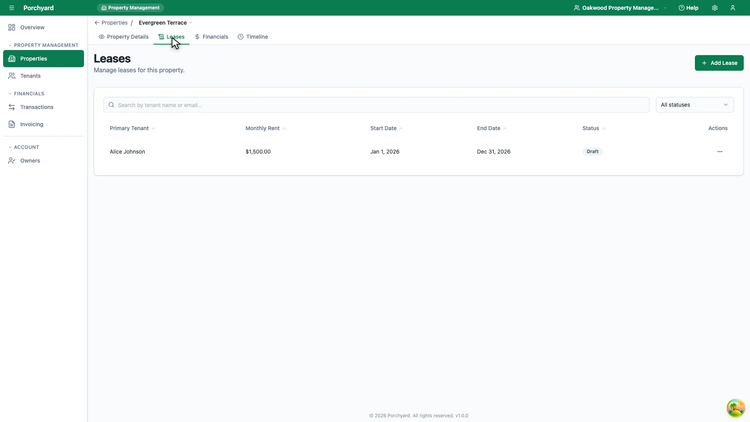Click the Invoicing document icon

tap(12, 124)
